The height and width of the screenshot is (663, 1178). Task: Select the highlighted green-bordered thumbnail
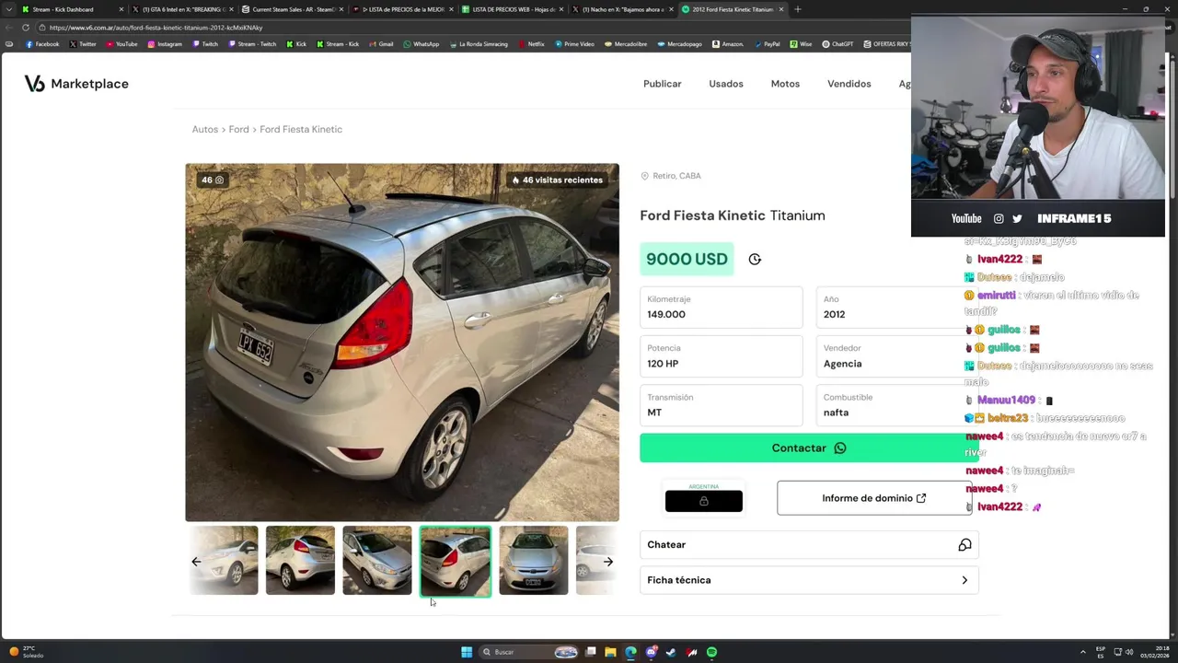pyautogui.click(x=456, y=561)
